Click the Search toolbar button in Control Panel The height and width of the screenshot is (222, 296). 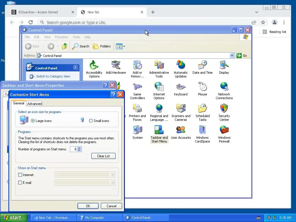pos(80,46)
